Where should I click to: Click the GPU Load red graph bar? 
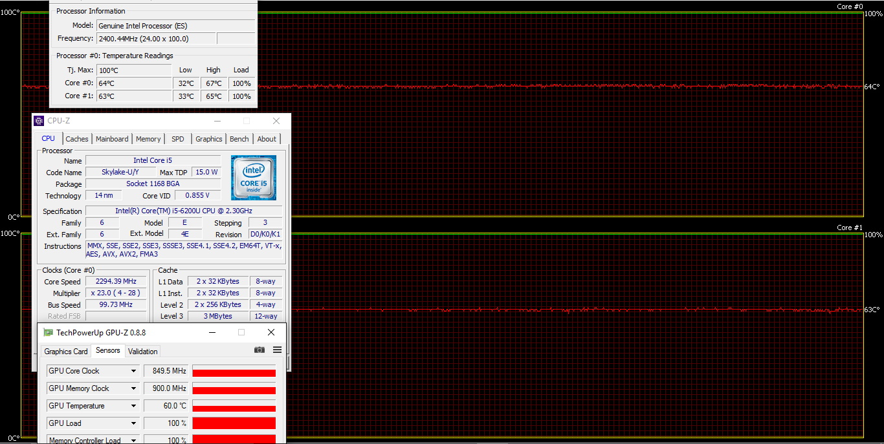(234, 423)
